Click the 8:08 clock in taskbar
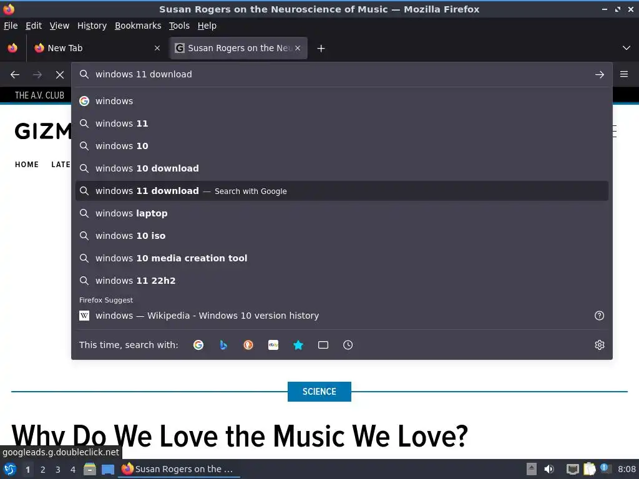 [627, 469]
